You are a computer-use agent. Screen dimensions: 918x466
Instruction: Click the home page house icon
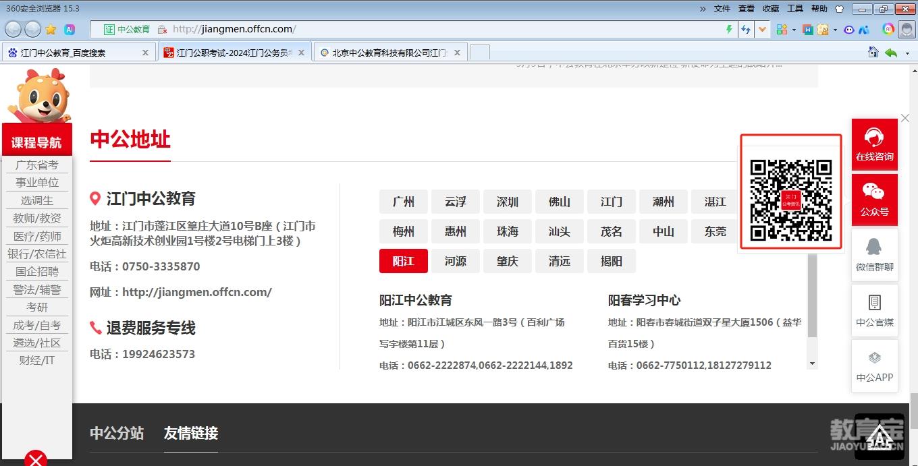[x=873, y=52]
